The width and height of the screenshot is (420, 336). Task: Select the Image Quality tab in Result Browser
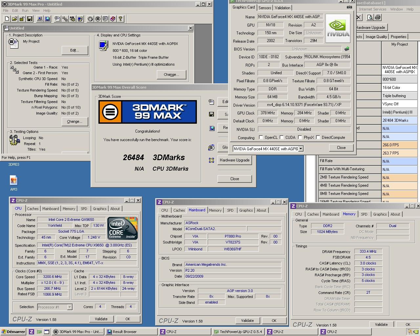(x=376, y=37)
